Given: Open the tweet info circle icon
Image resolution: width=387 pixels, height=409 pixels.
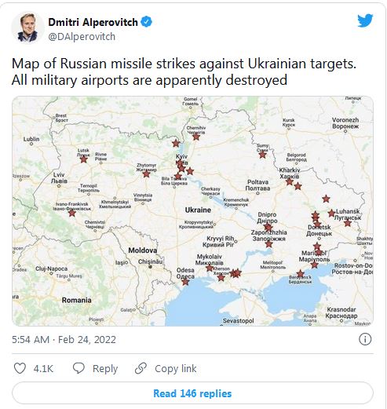Looking at the screenshot, I should click(x=365, y=339).
